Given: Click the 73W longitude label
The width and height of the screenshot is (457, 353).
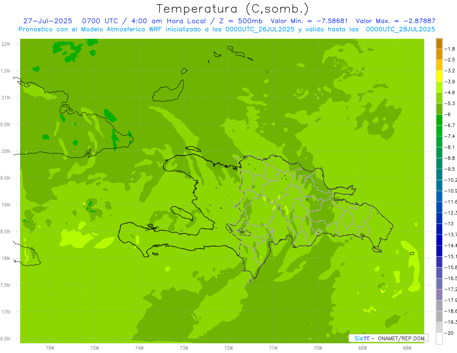Looking at the screenshot, I should point(184,348).
